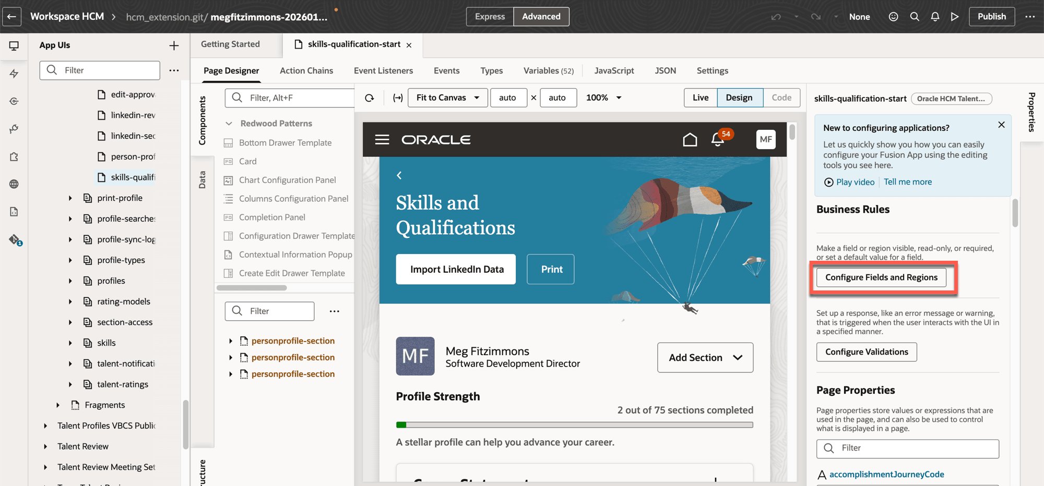Switch canvas to Live mode
This screenshot has width=1044, height=486.
[701, 98]
